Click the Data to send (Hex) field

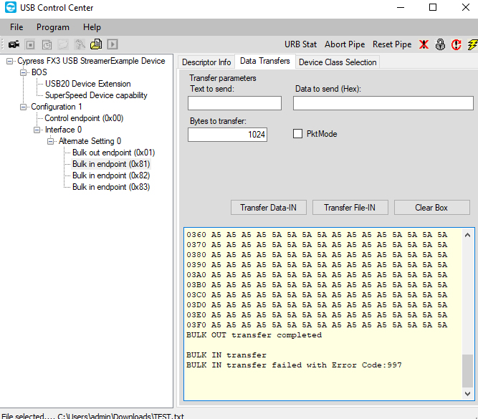(383, 103)
